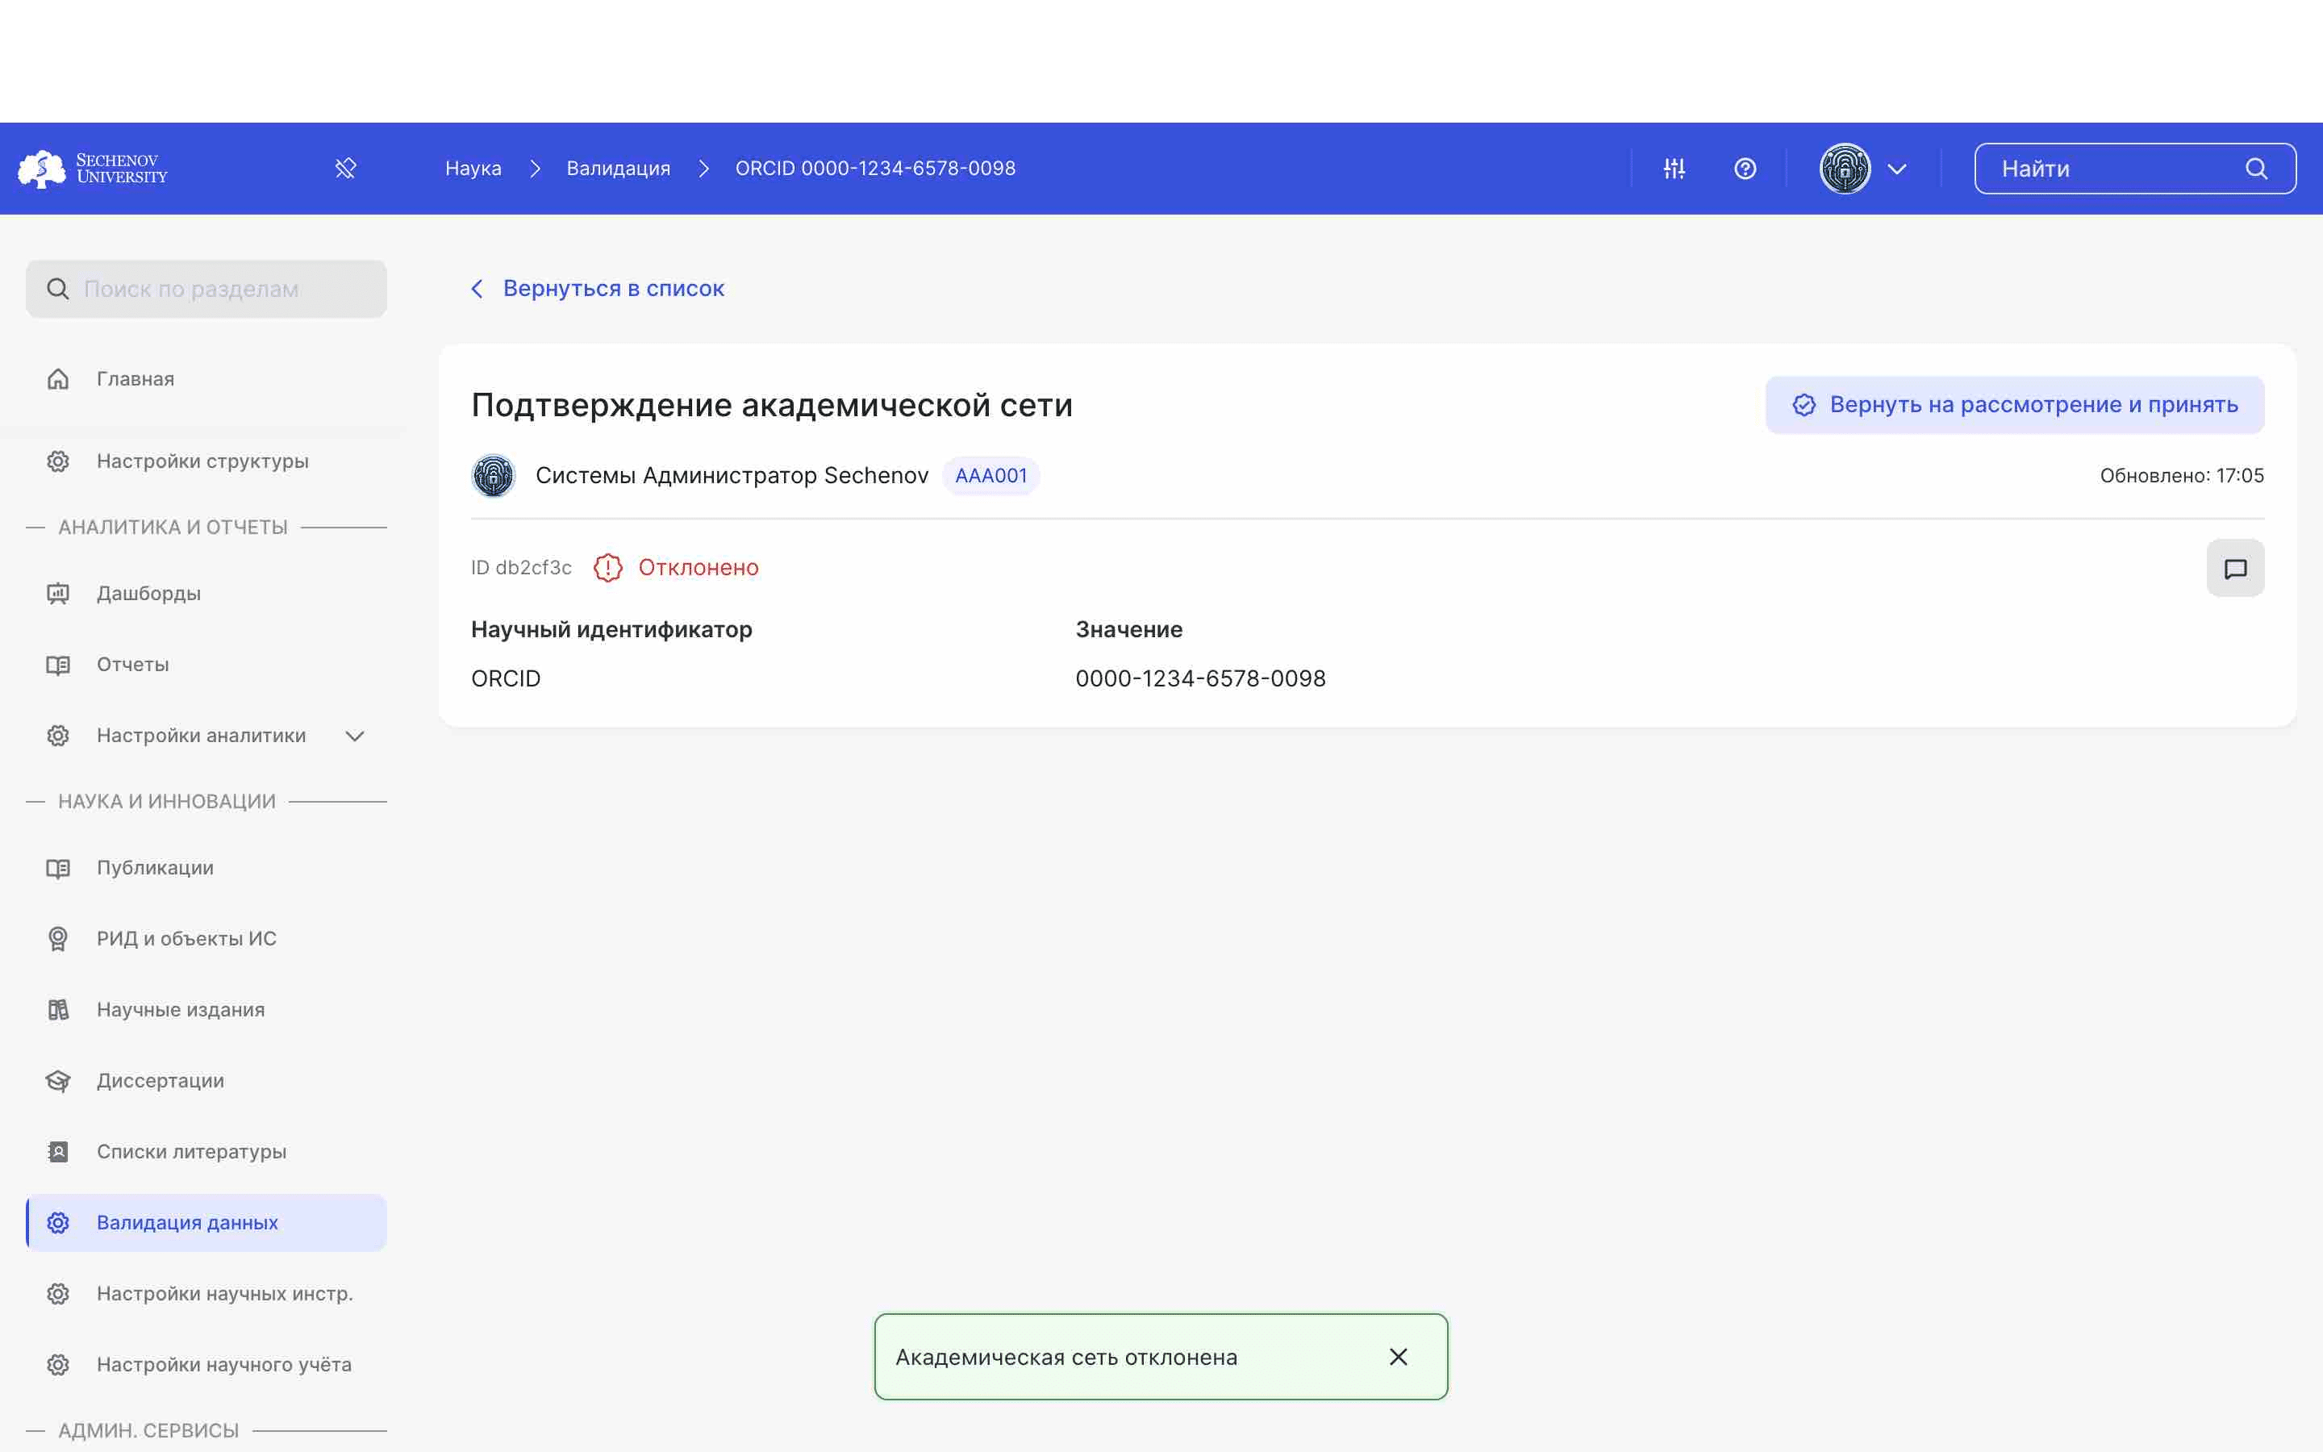Open Настройки научного учёта
2323x1452 pixels.
[x=206, y=1366]
